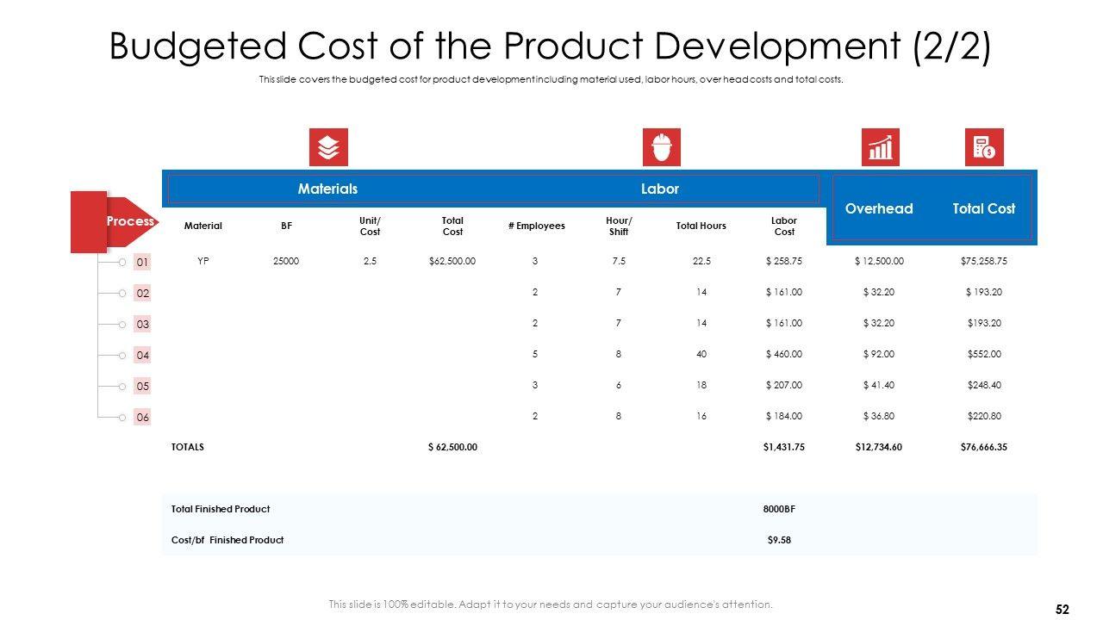Select the '$ 41.40' overhead cell
The height and width of the screenshot is (620, 1103).
point(879,385)
